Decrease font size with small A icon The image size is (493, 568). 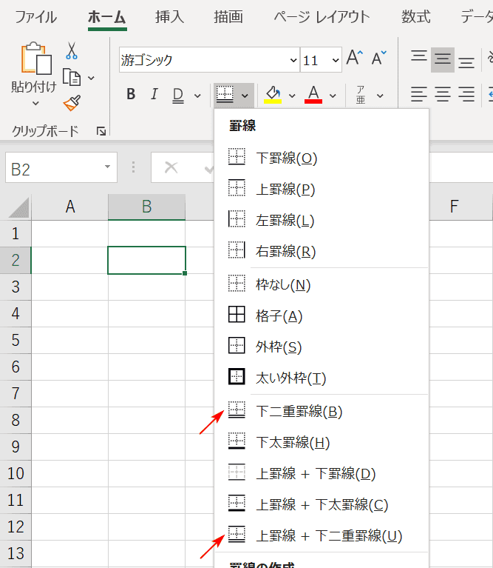pyautogui.click(x=378, y=58)
